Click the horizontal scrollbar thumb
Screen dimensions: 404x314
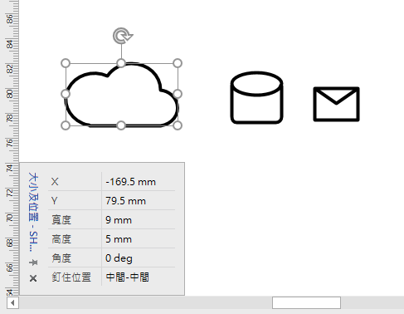[x=306, y=302]
